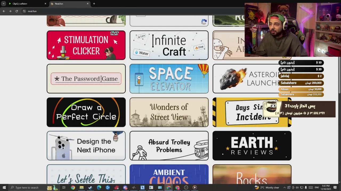Click the reCAPTCHA badge icon
This screenshot has height=191, width=341.
pos(204,22)
